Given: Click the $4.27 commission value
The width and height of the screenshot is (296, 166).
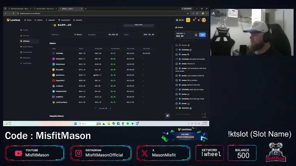Looking at the screenshot, I should pos(113,53).
